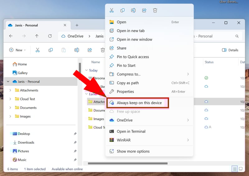Expand the Documents tree folder
Image resolution: width=249 pixels, height=176 pixels.
click(x=10, y=108)
